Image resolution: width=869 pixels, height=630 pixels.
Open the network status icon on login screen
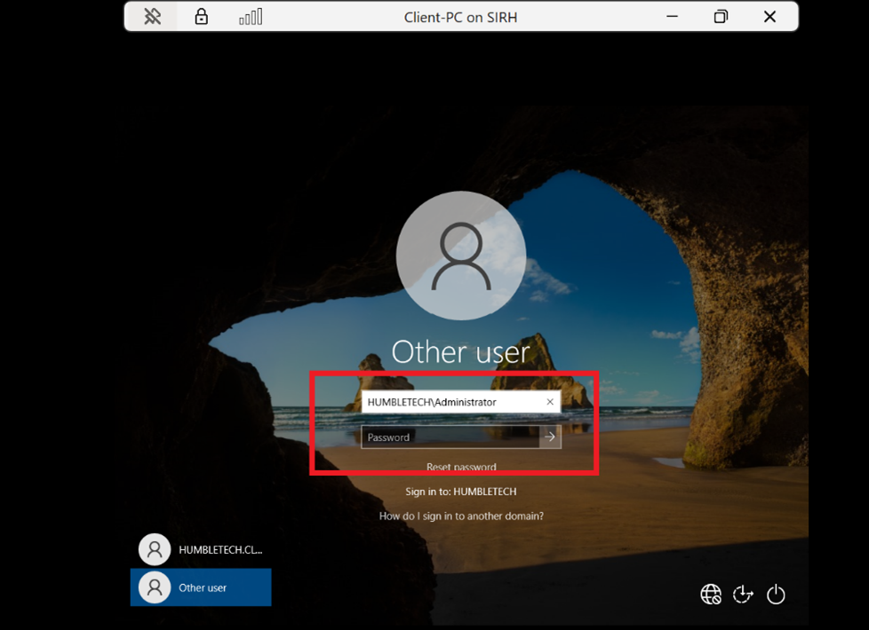coord(711,594)
